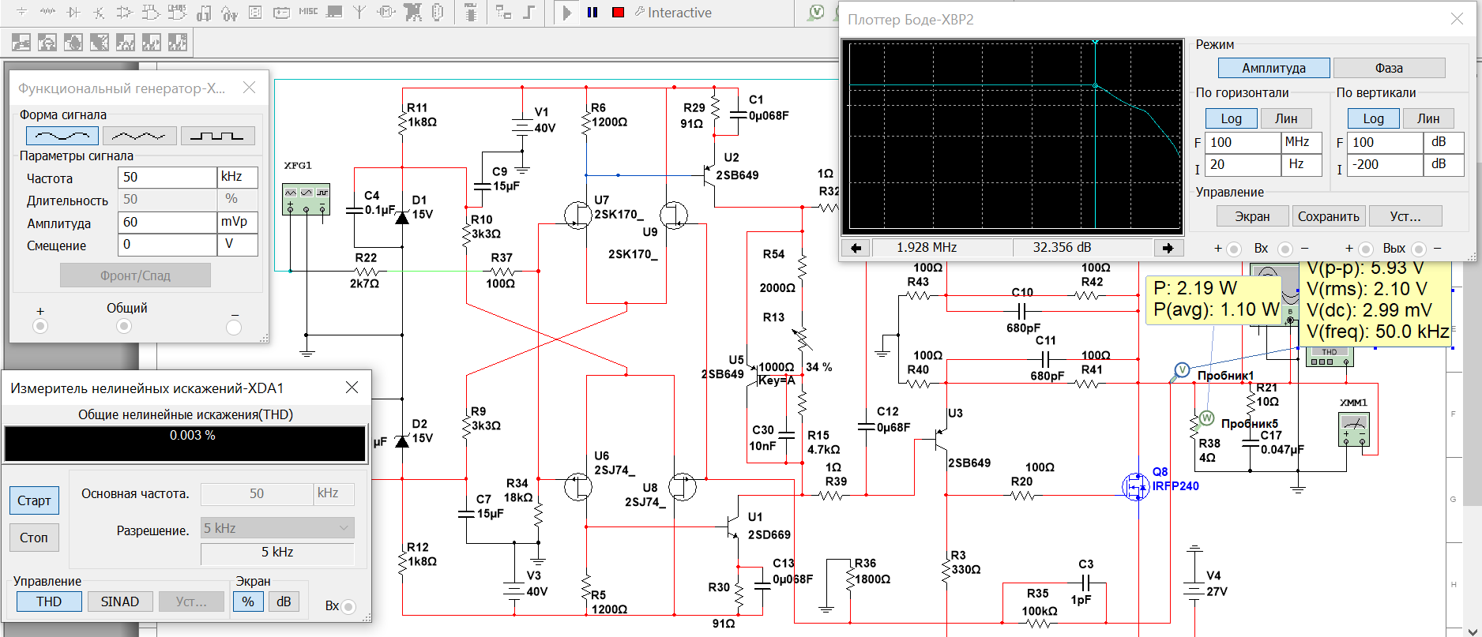Click the power probe Пробник5 marker
Screen dimensions: 1482x637
click(1207, 418)
